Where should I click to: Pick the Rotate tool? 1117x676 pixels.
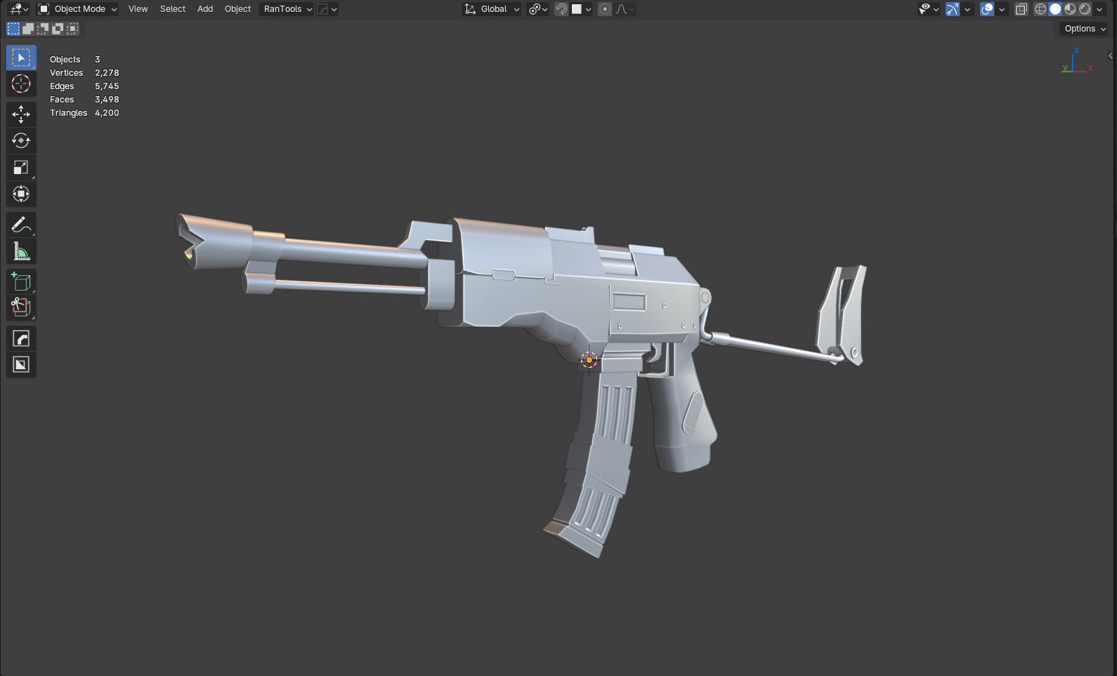21,140
